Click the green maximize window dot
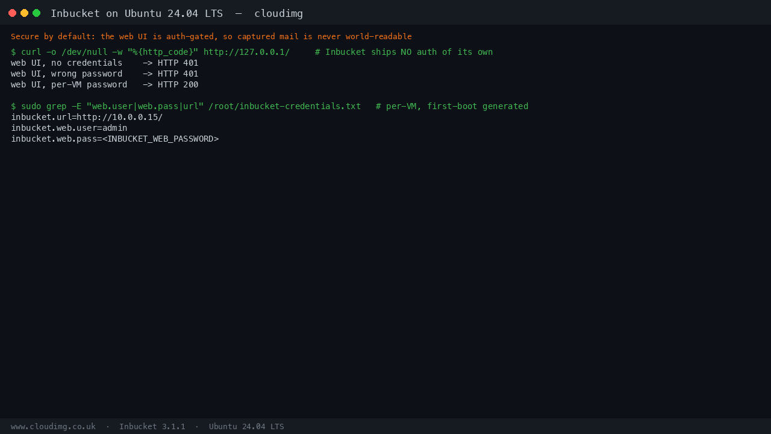Screen dimensions: 771x434 36,13
